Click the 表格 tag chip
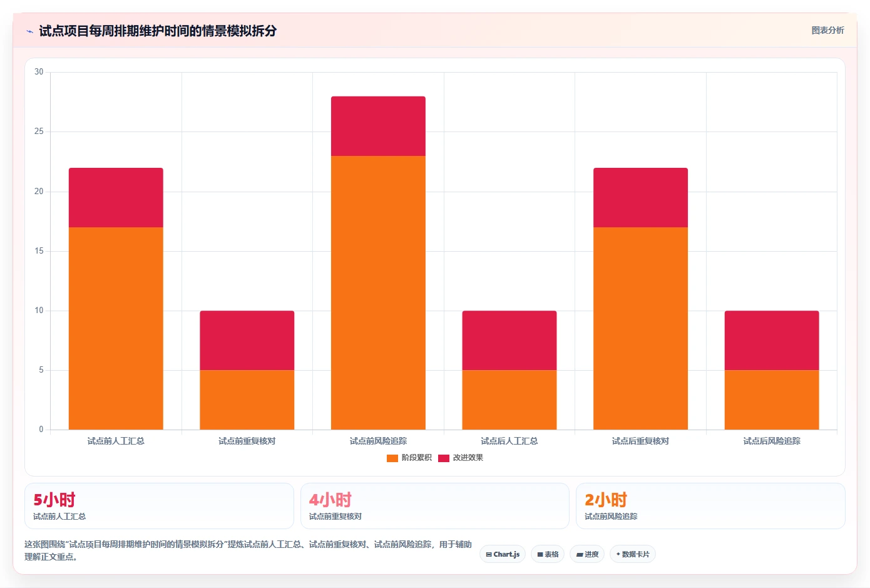The image size is (870, 588). coord(548,554)
